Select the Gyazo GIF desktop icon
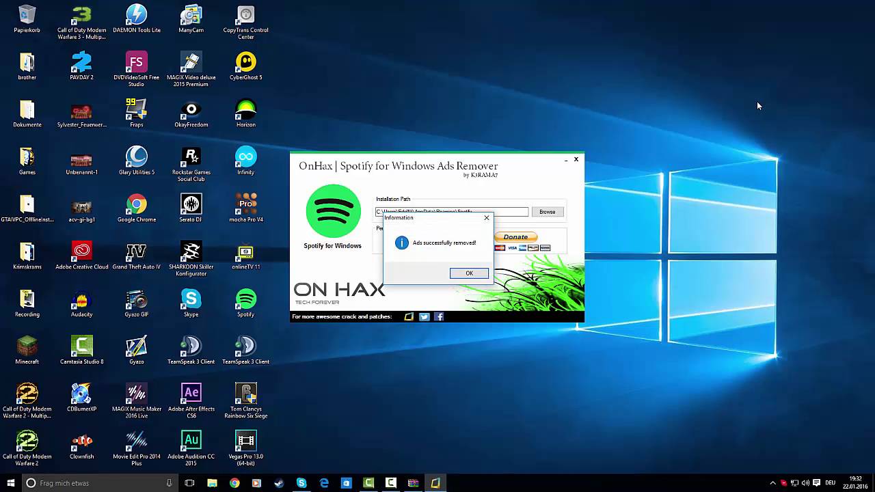The width and height of the screenshot is (875, 492). click(137, 303)
